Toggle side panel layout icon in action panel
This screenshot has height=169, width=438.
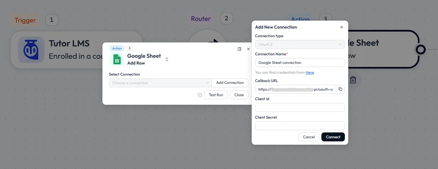tap(239, 49)
